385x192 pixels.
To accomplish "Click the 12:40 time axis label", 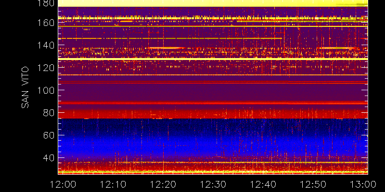I will pos(263,184).
